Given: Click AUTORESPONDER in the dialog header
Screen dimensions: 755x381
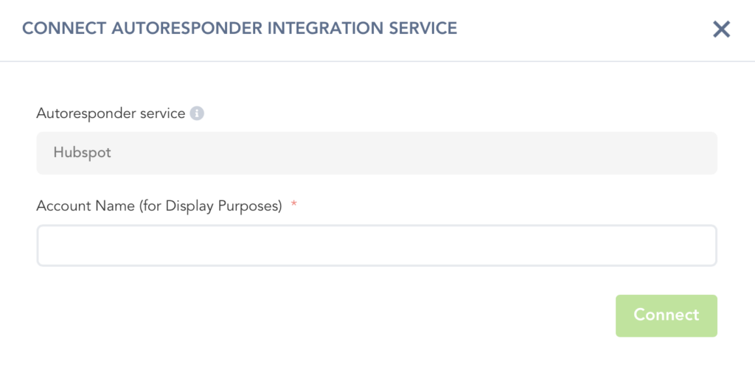Looking at the screenshot, I should [x=185, y=29].
